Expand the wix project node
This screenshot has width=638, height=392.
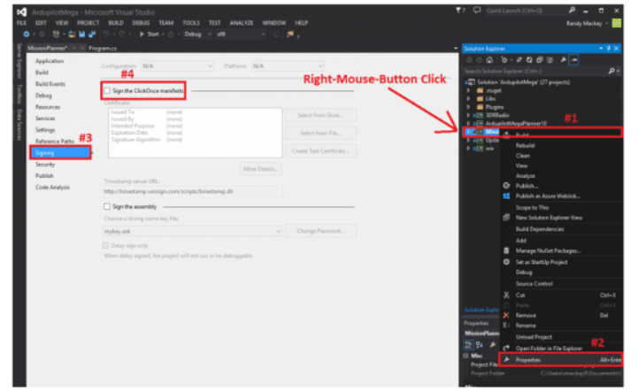(x=468, y=149)
